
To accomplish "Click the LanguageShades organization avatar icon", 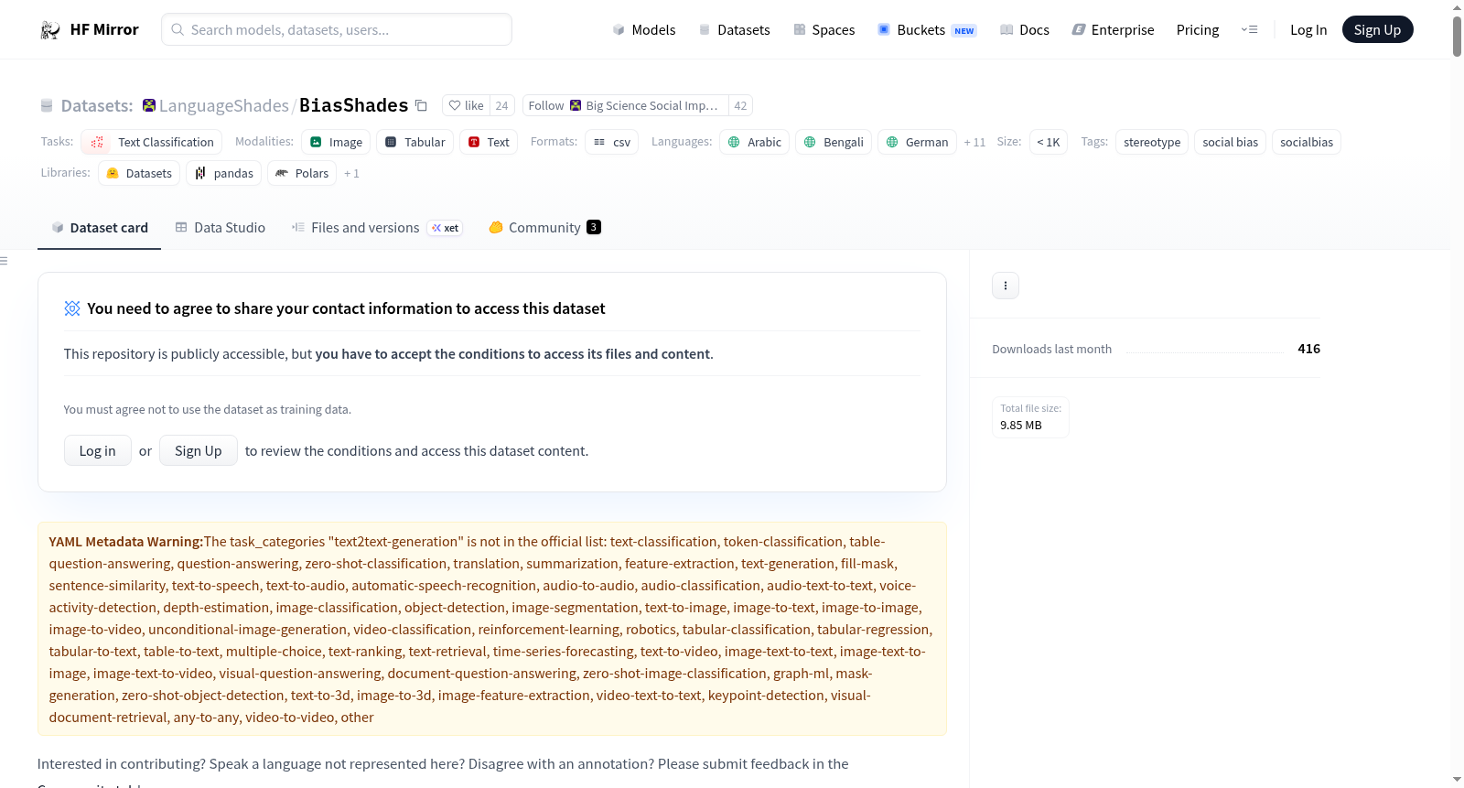I will coord(149,105).
